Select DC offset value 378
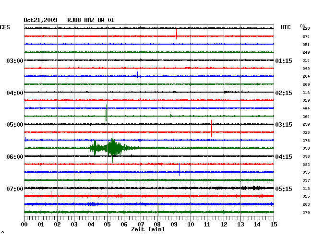Viewport: 312px width, 237px height. pos(306,141)
